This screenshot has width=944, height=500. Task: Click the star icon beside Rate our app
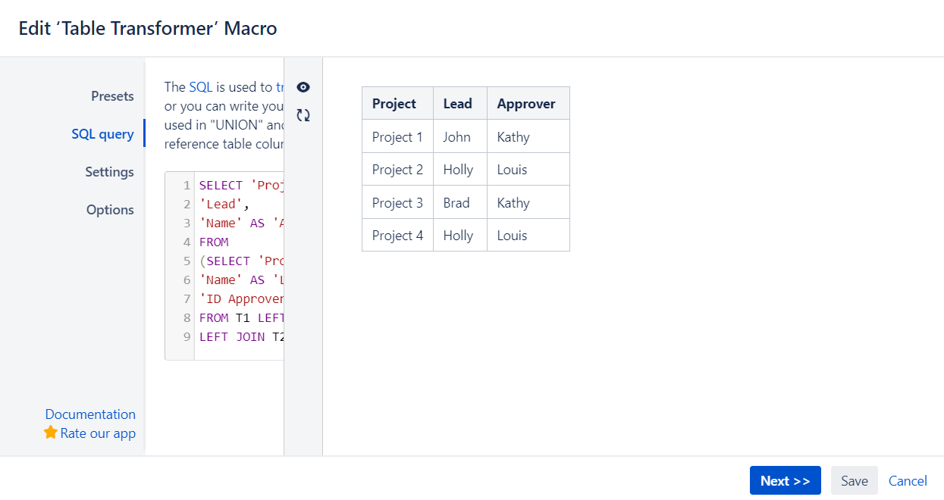pyautogui.click(x=50, y=433)
